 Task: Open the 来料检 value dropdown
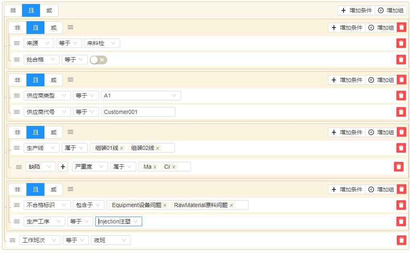(102, 43)
